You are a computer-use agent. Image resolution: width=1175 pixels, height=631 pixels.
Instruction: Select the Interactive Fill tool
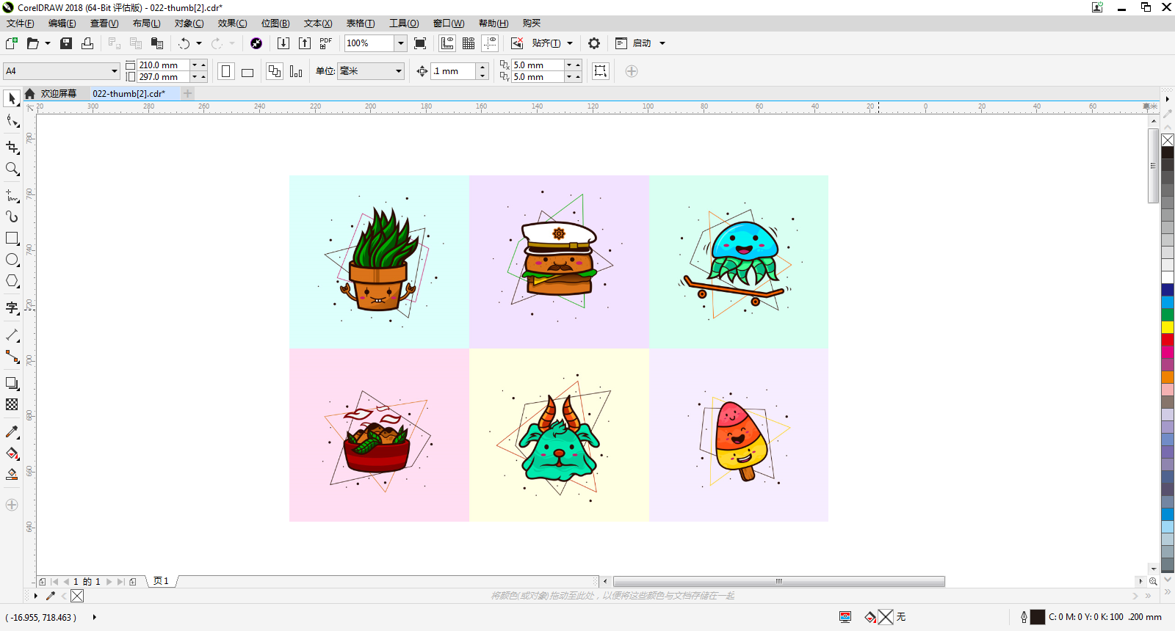(x=12, y=453)
